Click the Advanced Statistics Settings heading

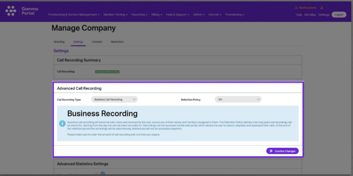coord(82,164)
